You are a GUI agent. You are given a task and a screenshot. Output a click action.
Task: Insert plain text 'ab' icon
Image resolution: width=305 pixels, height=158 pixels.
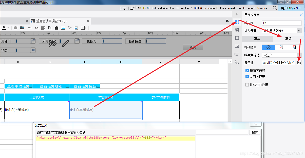pyautogui.click(x=36, y=28)
